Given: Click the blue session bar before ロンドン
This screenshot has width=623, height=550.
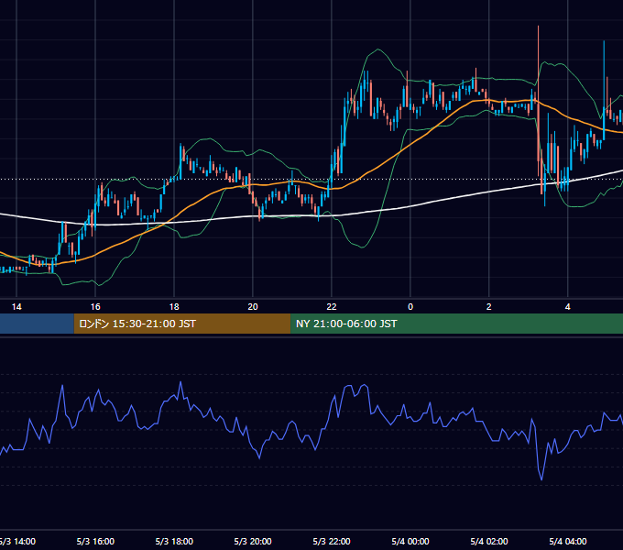Looking at the screenshot, I should 37,324.
